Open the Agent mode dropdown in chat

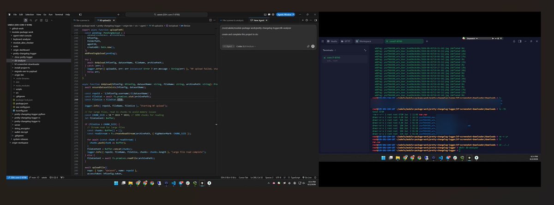229,47
